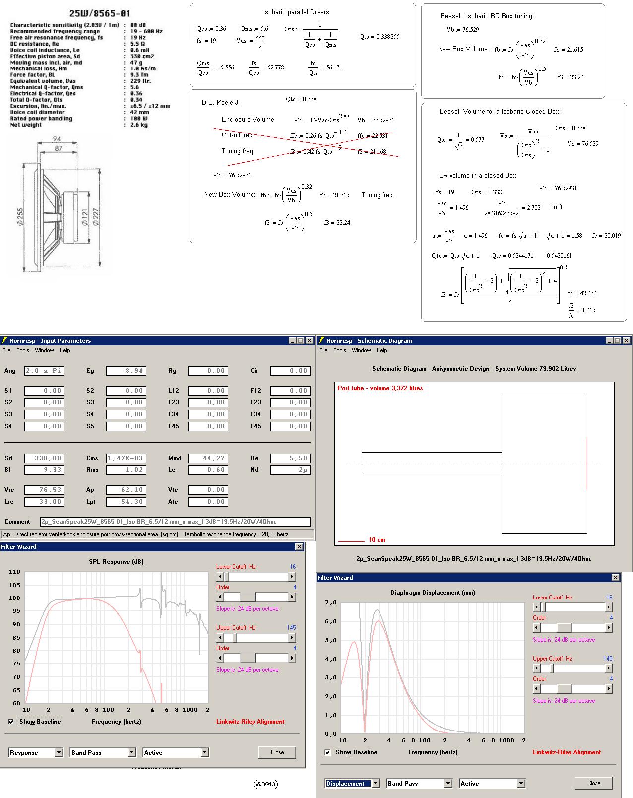The height and width of the screenshot is (798, 633).
Task: Click the Mmd field showing 44,27
Action: click(x=208, y=458)
